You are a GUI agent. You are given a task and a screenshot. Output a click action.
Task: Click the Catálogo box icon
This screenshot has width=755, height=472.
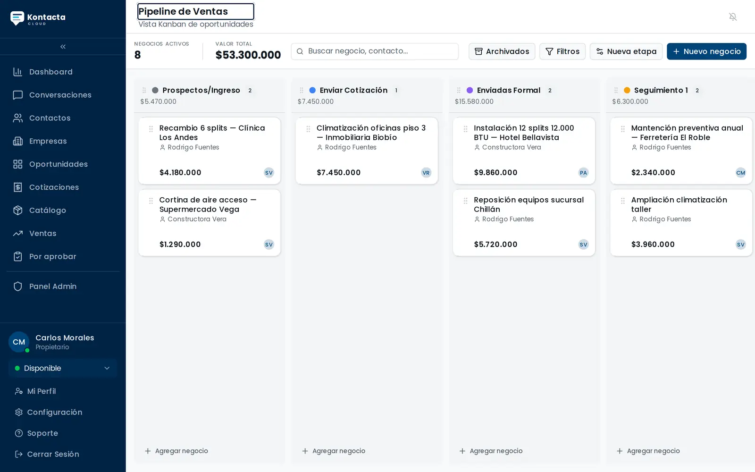(18, 211)
